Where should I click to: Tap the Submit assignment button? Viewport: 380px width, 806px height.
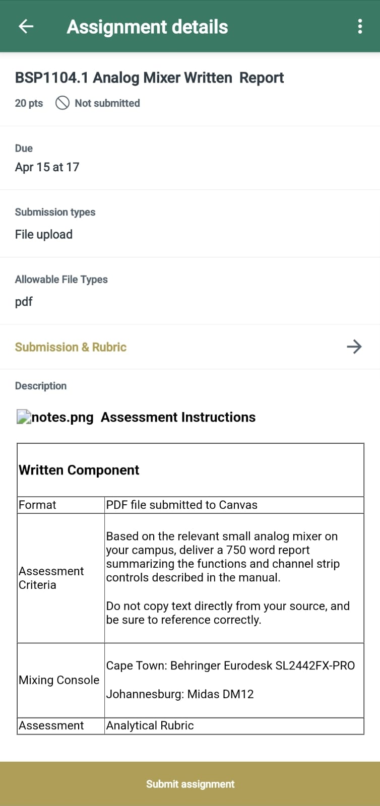(190, 784)
